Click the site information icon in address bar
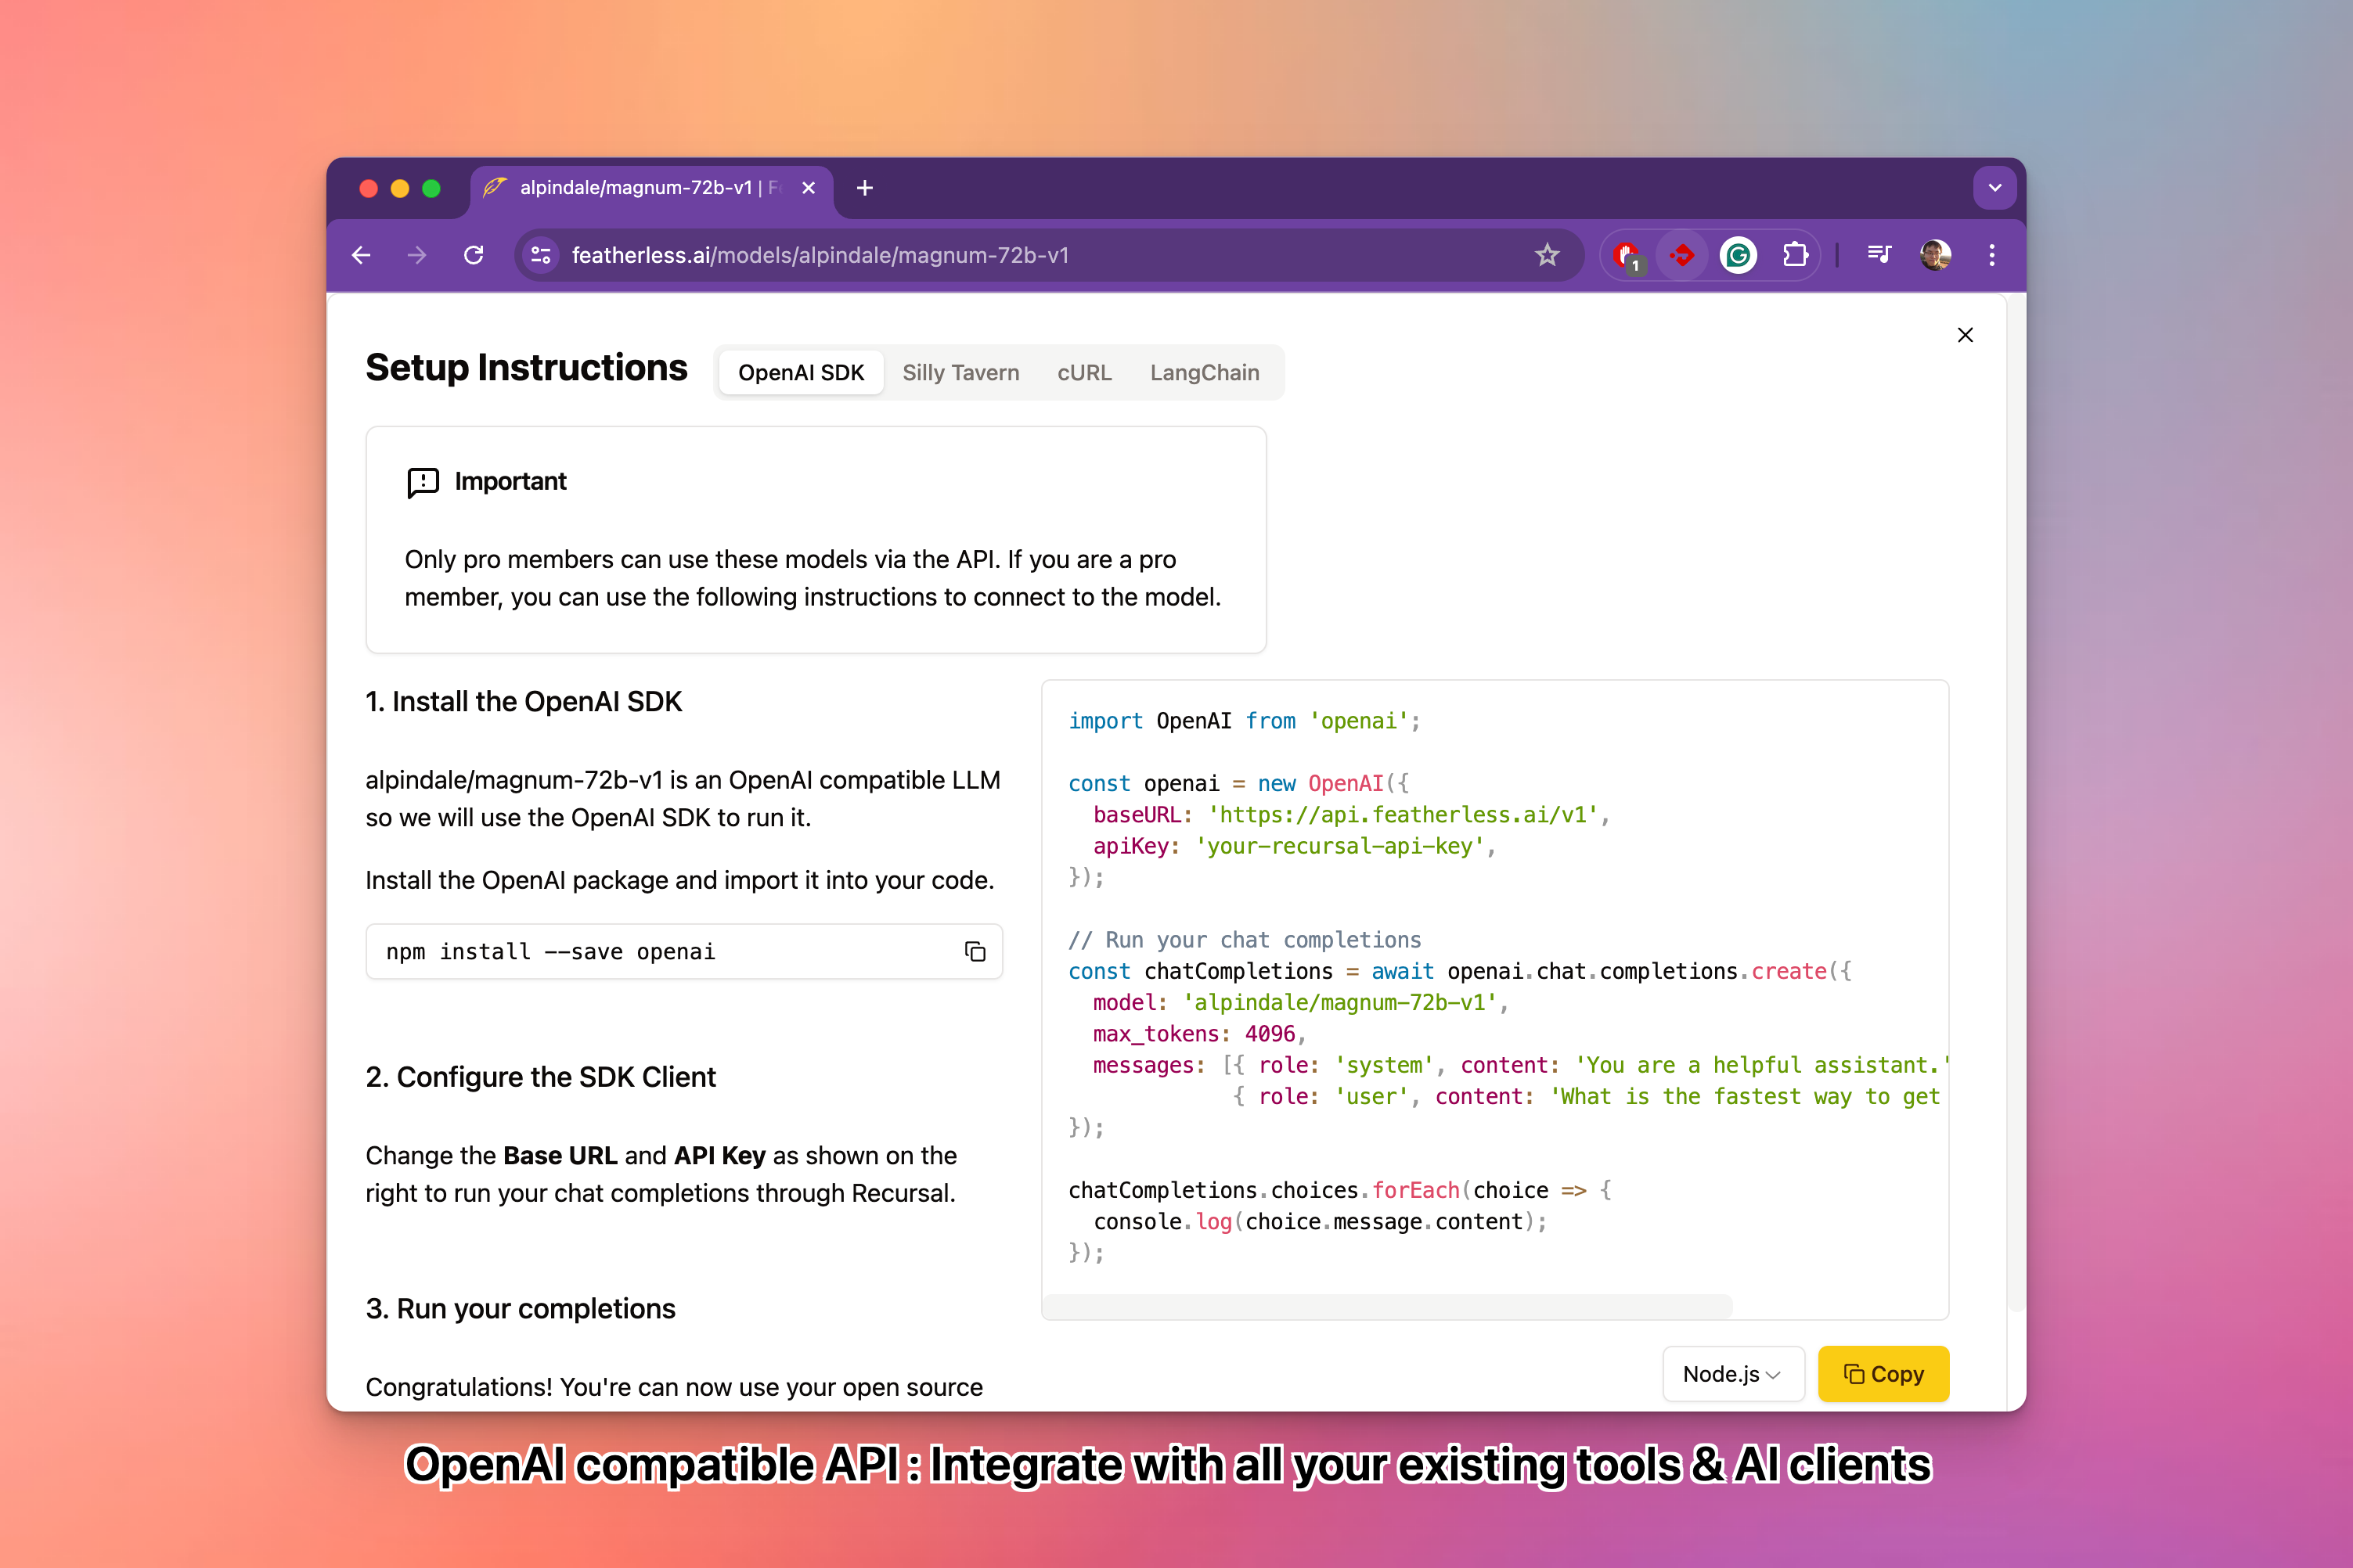The height and width of the screenshot is (1568, 2353). click(x=541, y=256)
